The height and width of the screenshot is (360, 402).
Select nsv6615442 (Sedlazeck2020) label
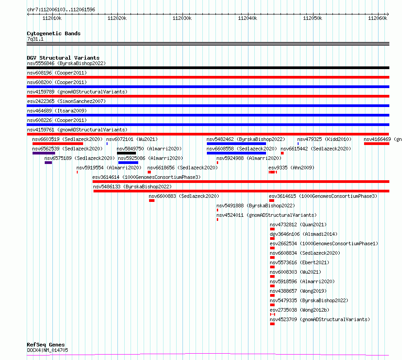tap(316, 149)
